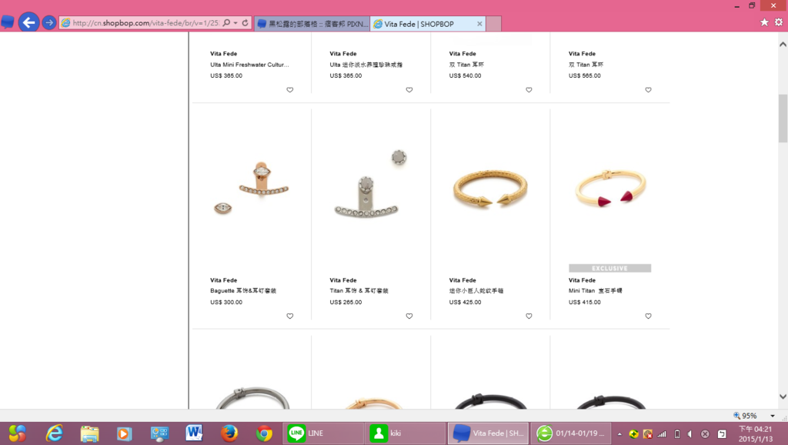
Task: Open the silver bangle thumbnail in bottom row
Action: coord(252,397)
